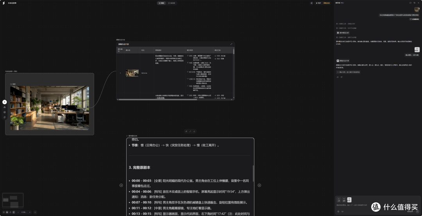Click the second small icon at the chat input bottom-left
The width and height of the screenshot is (422, 216).
point(342,211)
